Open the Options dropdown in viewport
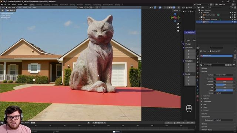The width and height of the screenshot is (237, 133). pyautogui.click(x=176, y=10)
